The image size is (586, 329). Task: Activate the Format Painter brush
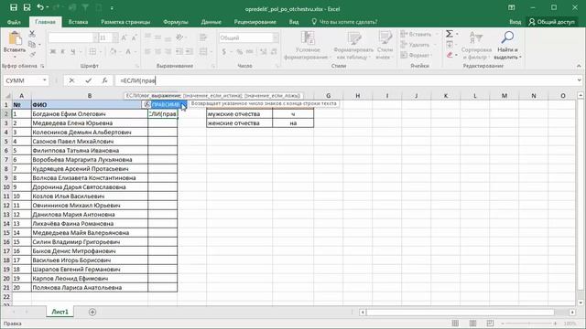coord(32,54)
